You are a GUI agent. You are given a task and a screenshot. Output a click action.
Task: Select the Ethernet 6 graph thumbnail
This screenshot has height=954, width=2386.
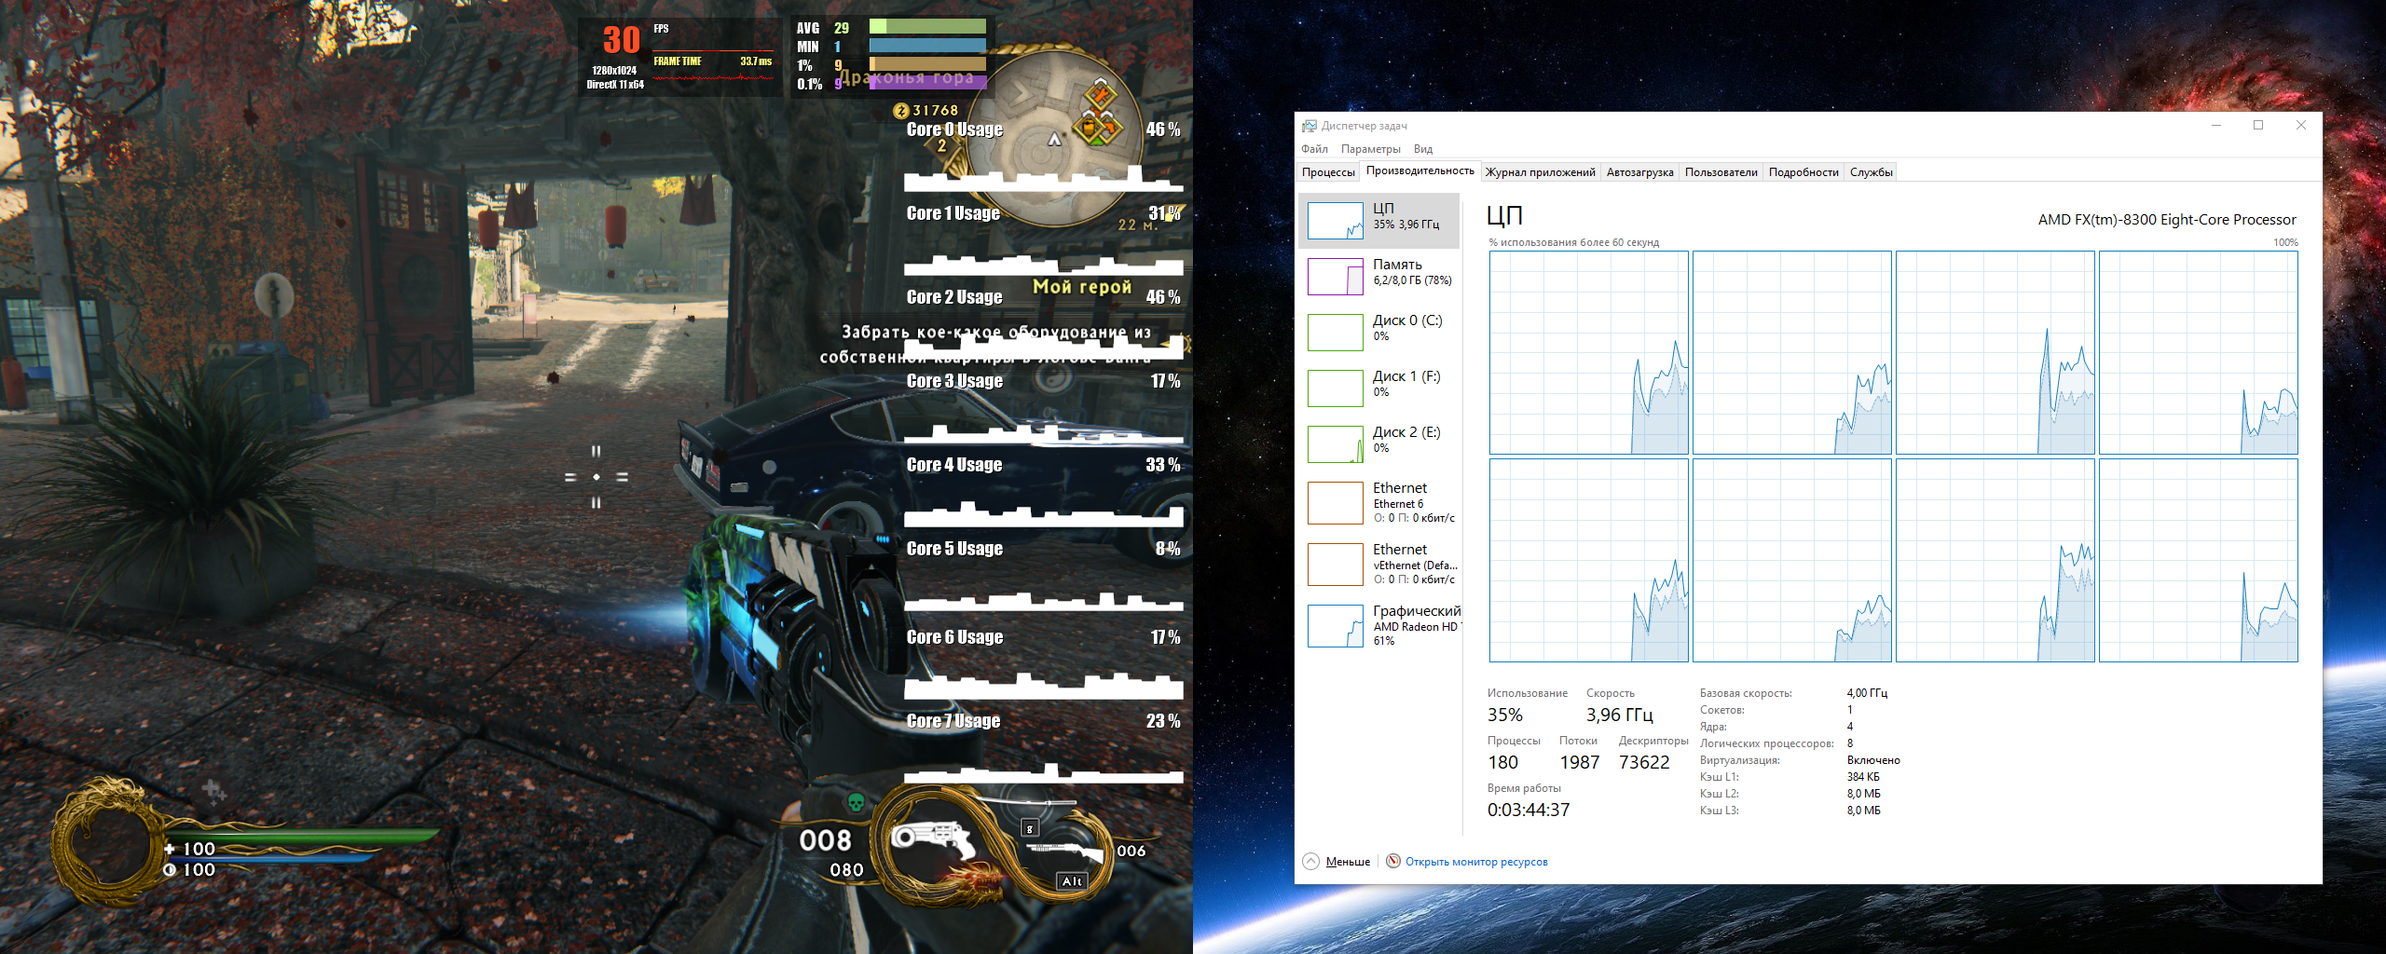tap(1336, 503)
